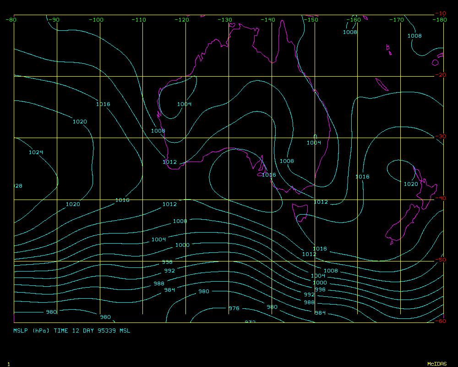Click the McIDAS label in bottom corner
The image size is (458, 367).
point(436,364)
